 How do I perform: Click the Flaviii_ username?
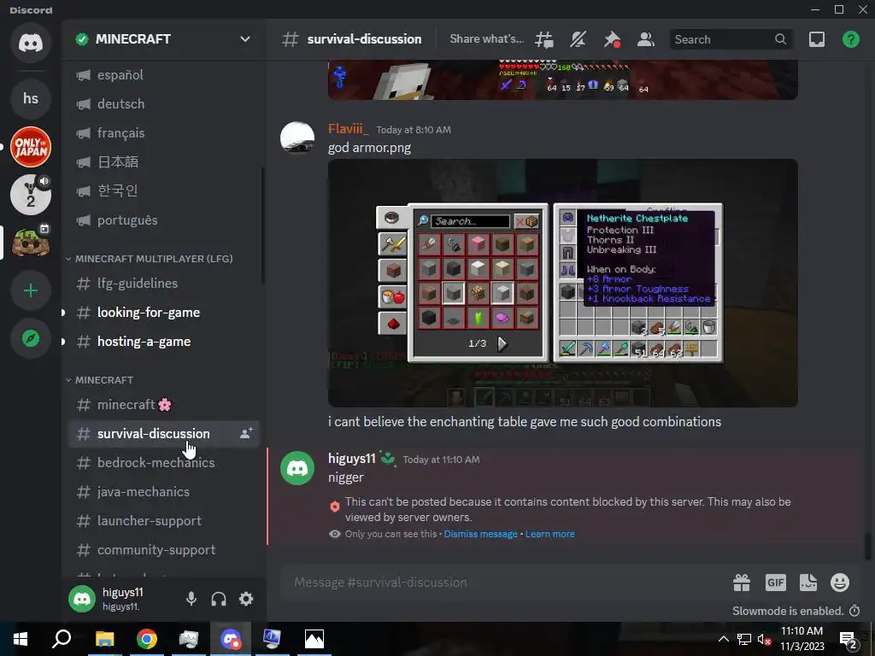349,129
